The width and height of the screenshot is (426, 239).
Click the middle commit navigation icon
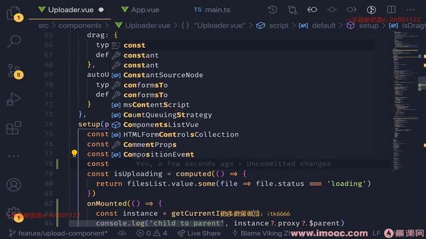[x=331, y=10]
